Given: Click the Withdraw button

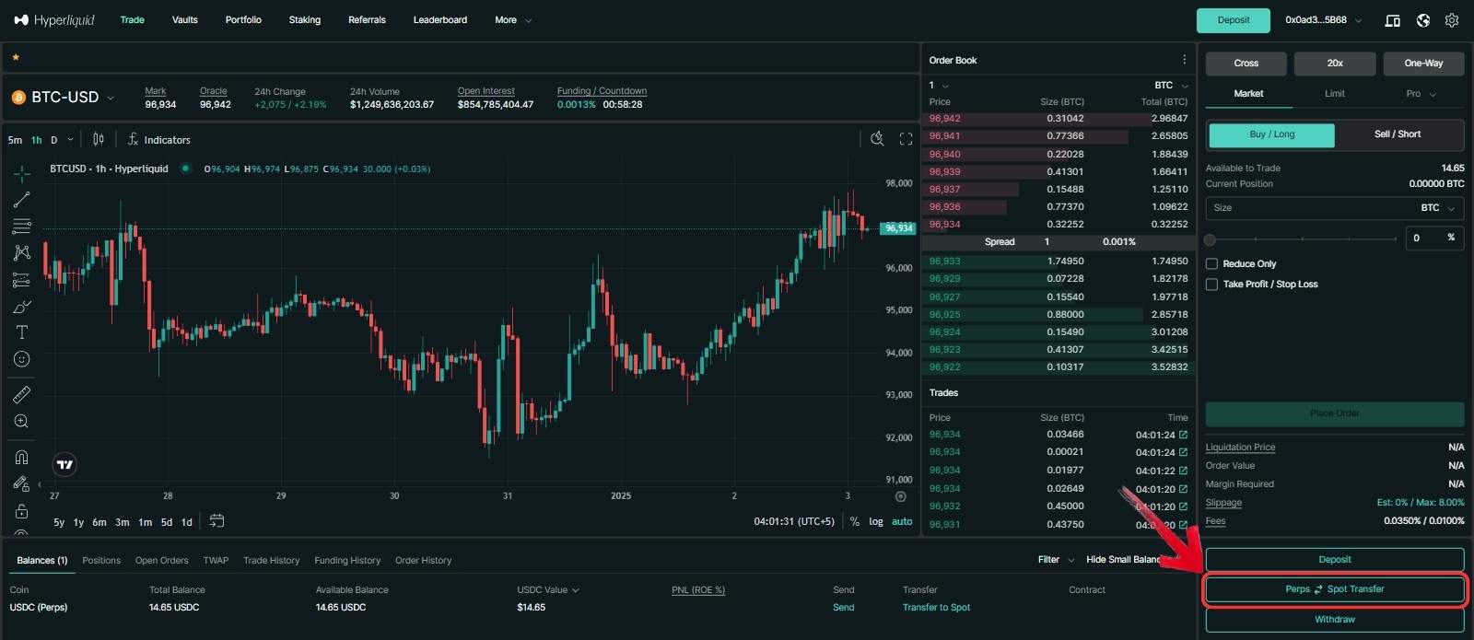Looking at the screenshot, I should click(1335, 620).
